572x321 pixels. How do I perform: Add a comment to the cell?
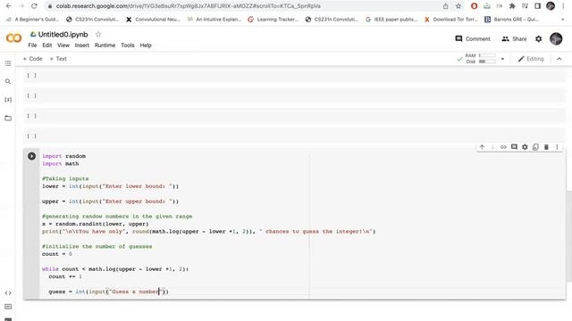514,147
